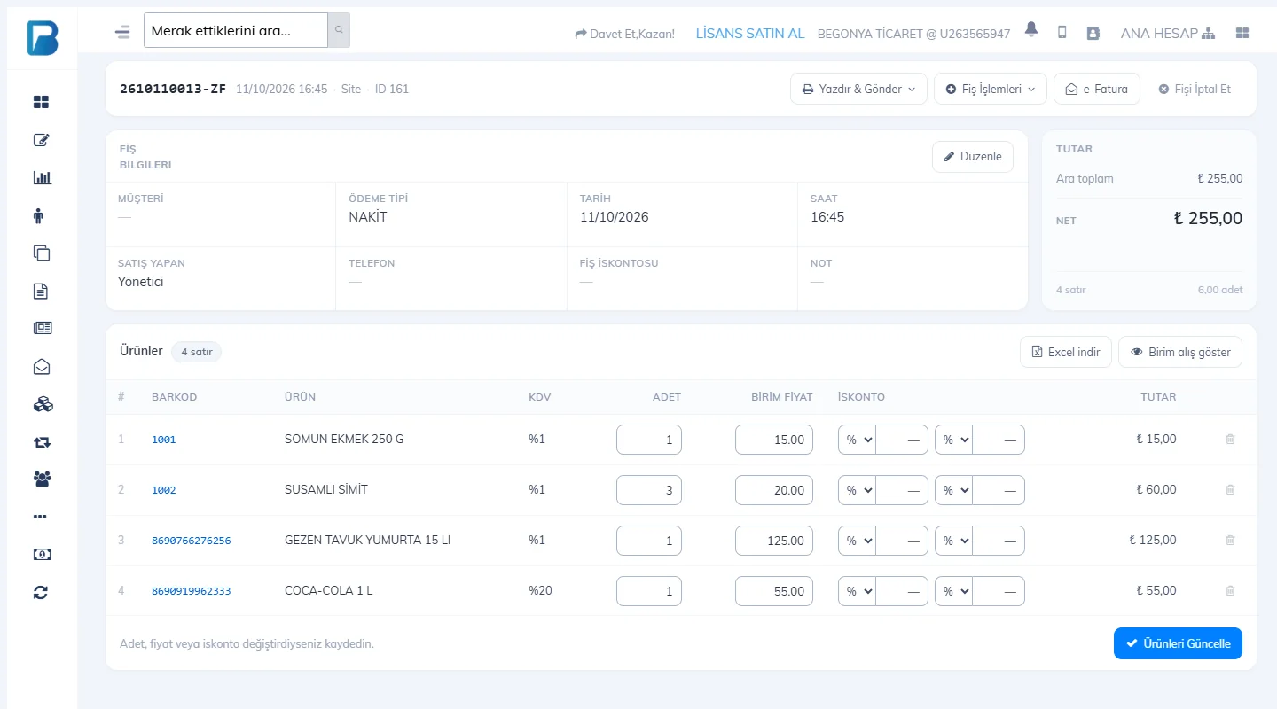This screenshot has width=1277, height=709.
Task: Remove the COCA-COLA 1 L row
Action: [x=1230, y=590]
